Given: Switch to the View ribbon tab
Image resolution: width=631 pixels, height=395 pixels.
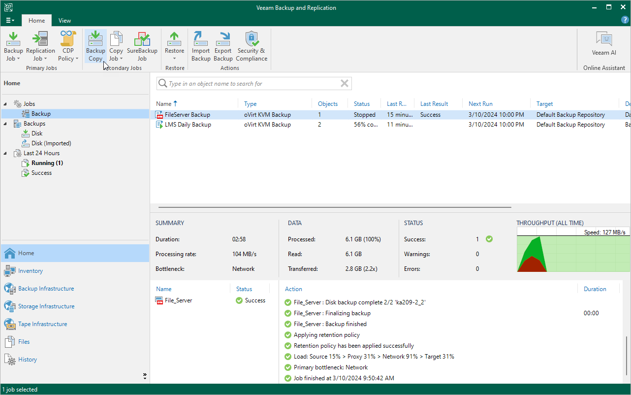Looking at the screenshot, I should pos(64,21).
